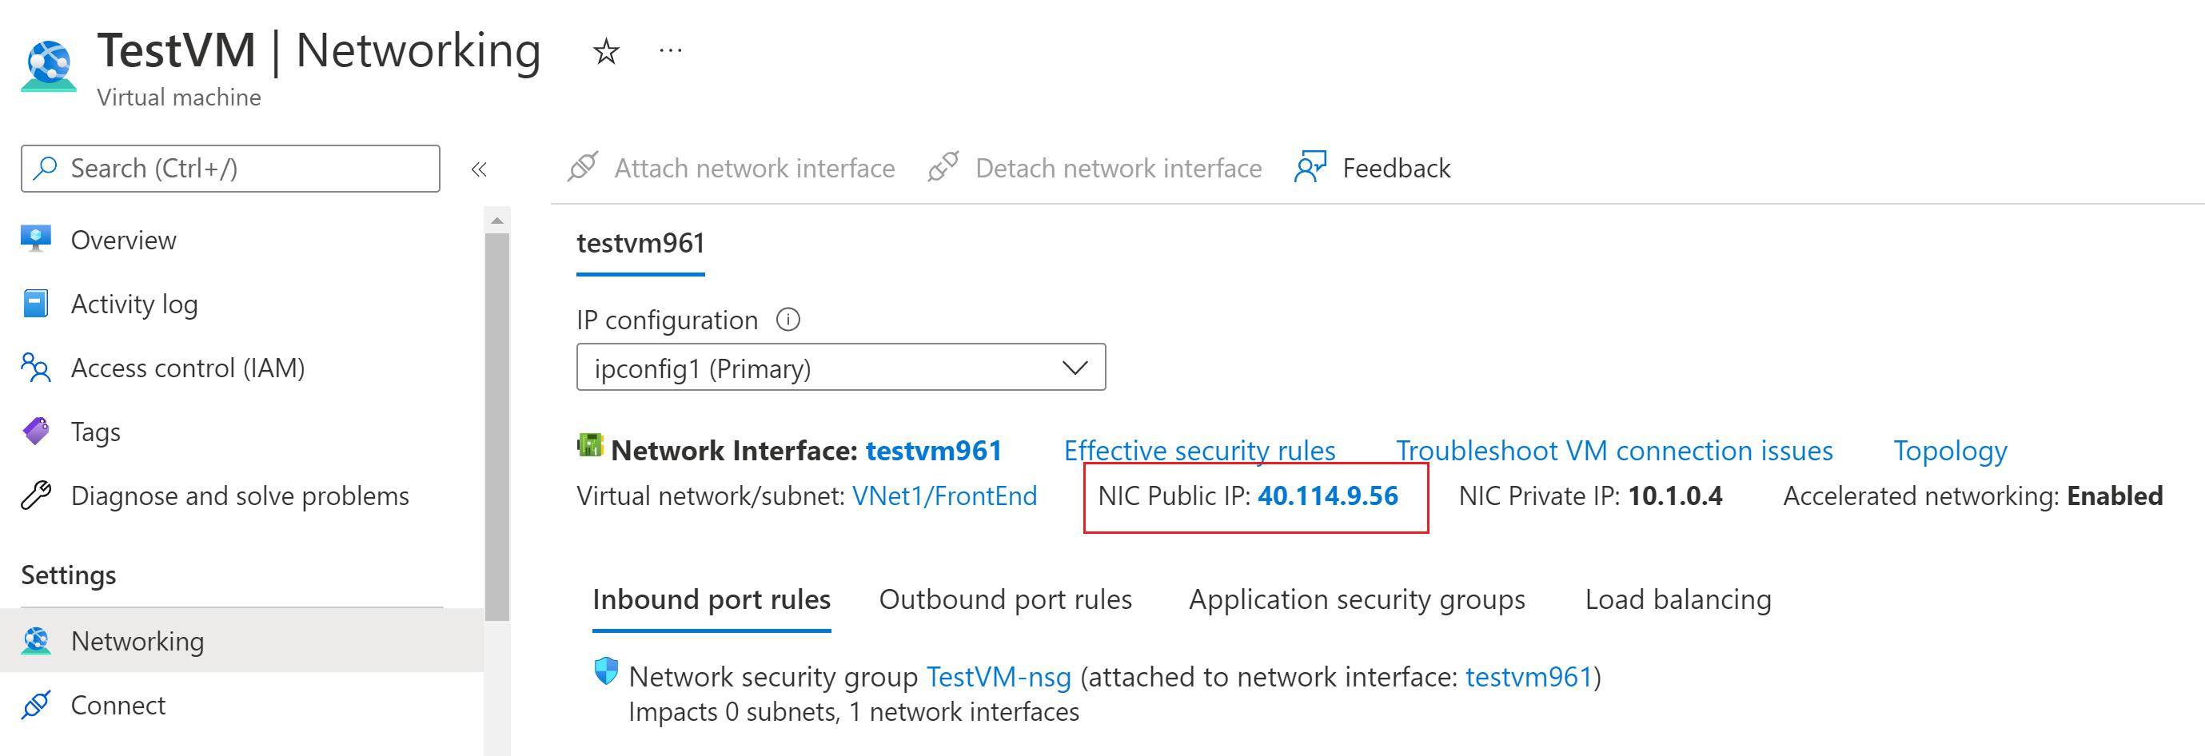Click the sidebar scrollbar up arrow
Image resolution: width=2205 pixels, height=756 pixels.
tap(496, 221)
